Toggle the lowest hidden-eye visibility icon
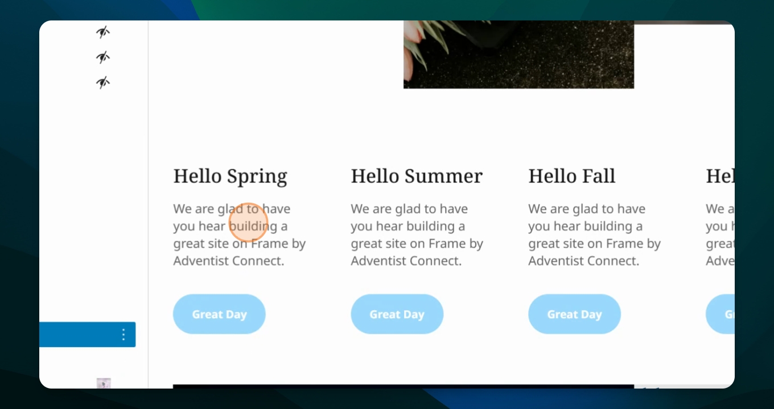 point(102,83)
